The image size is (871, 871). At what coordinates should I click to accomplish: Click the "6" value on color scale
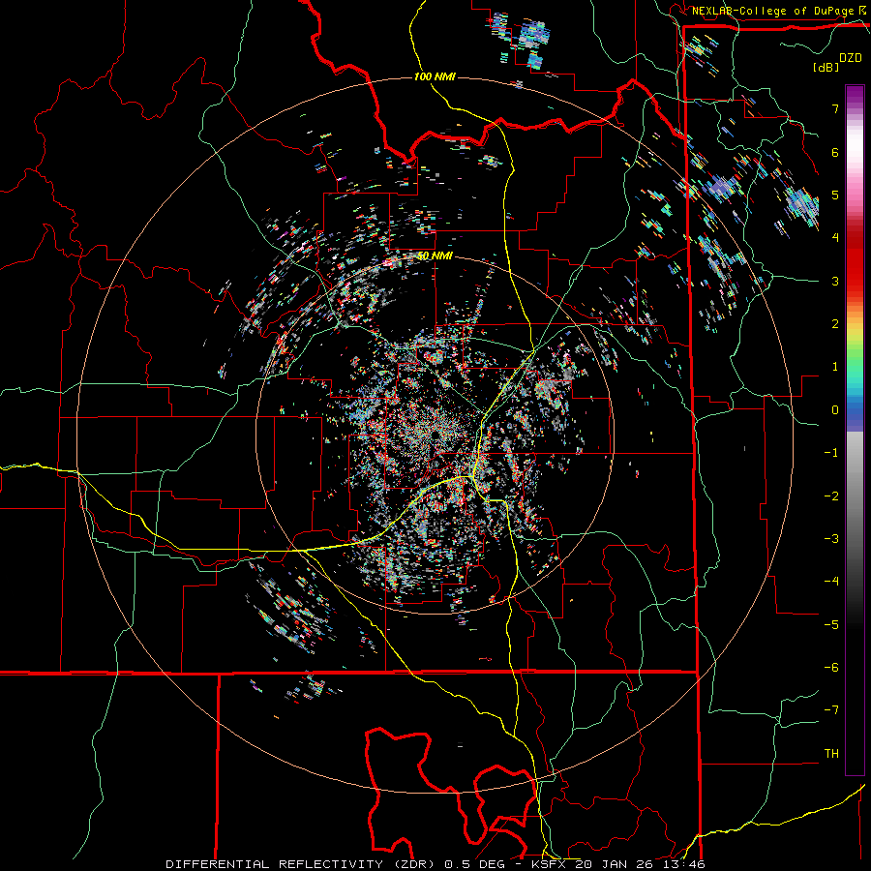coord(835,152)
